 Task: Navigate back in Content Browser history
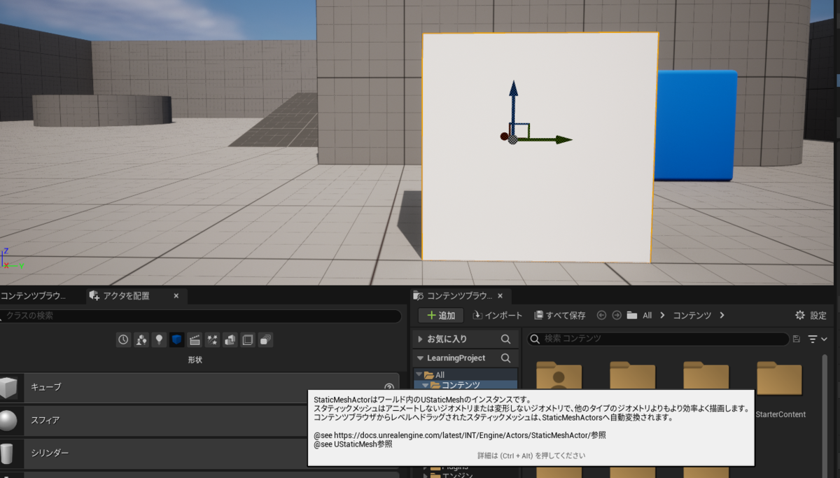pos(601,315)
